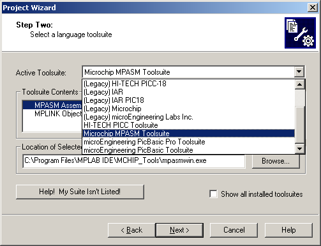The width and height of the screenshot is (321, 246).
Task: Pick Microchip MPASM Toolsuite in the list
Action: point(188,134)
